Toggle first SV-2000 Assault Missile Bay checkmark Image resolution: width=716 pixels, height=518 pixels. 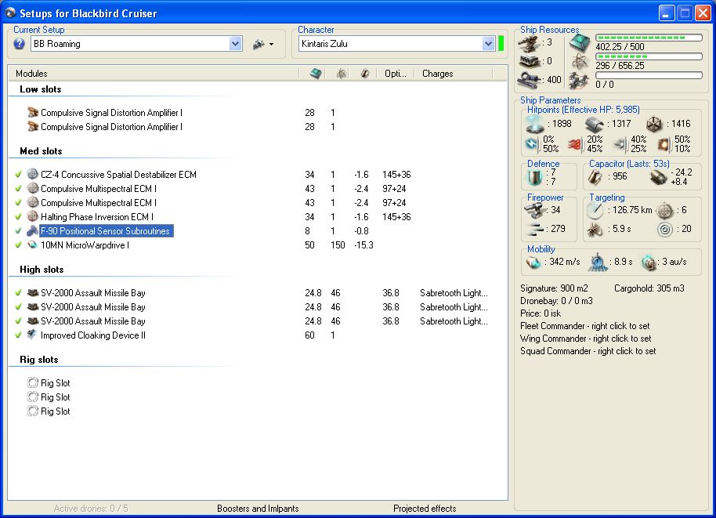pyautogui.click(x=18, y=293)
